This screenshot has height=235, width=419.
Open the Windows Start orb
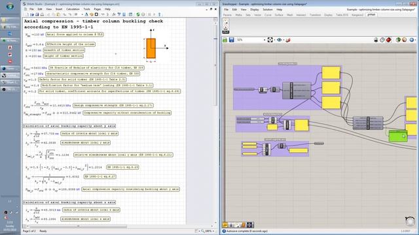tap(10, 6)
